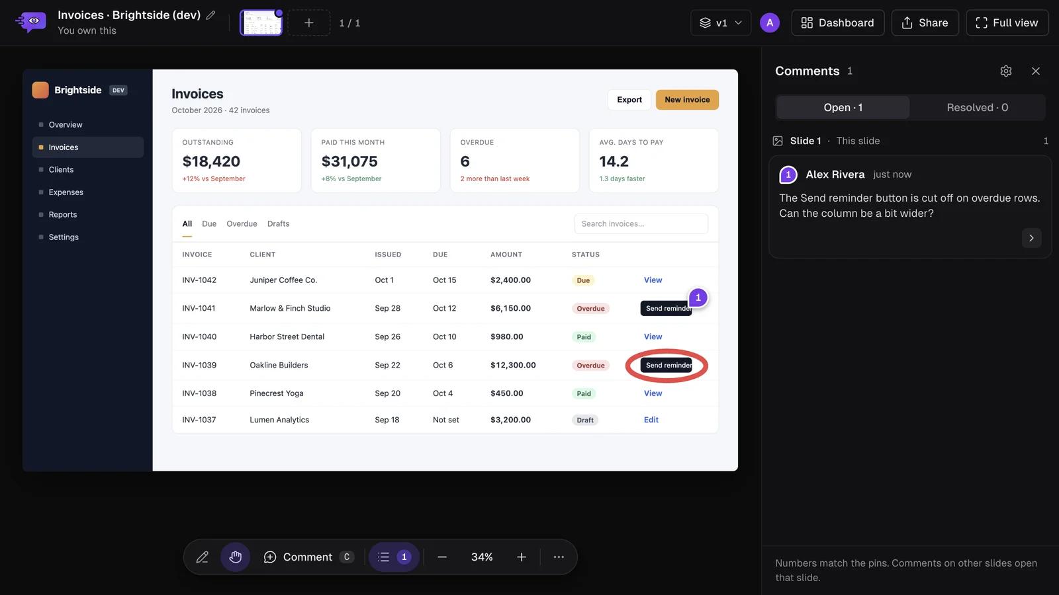Click Edit link for INV-1037

coord(651,420)
